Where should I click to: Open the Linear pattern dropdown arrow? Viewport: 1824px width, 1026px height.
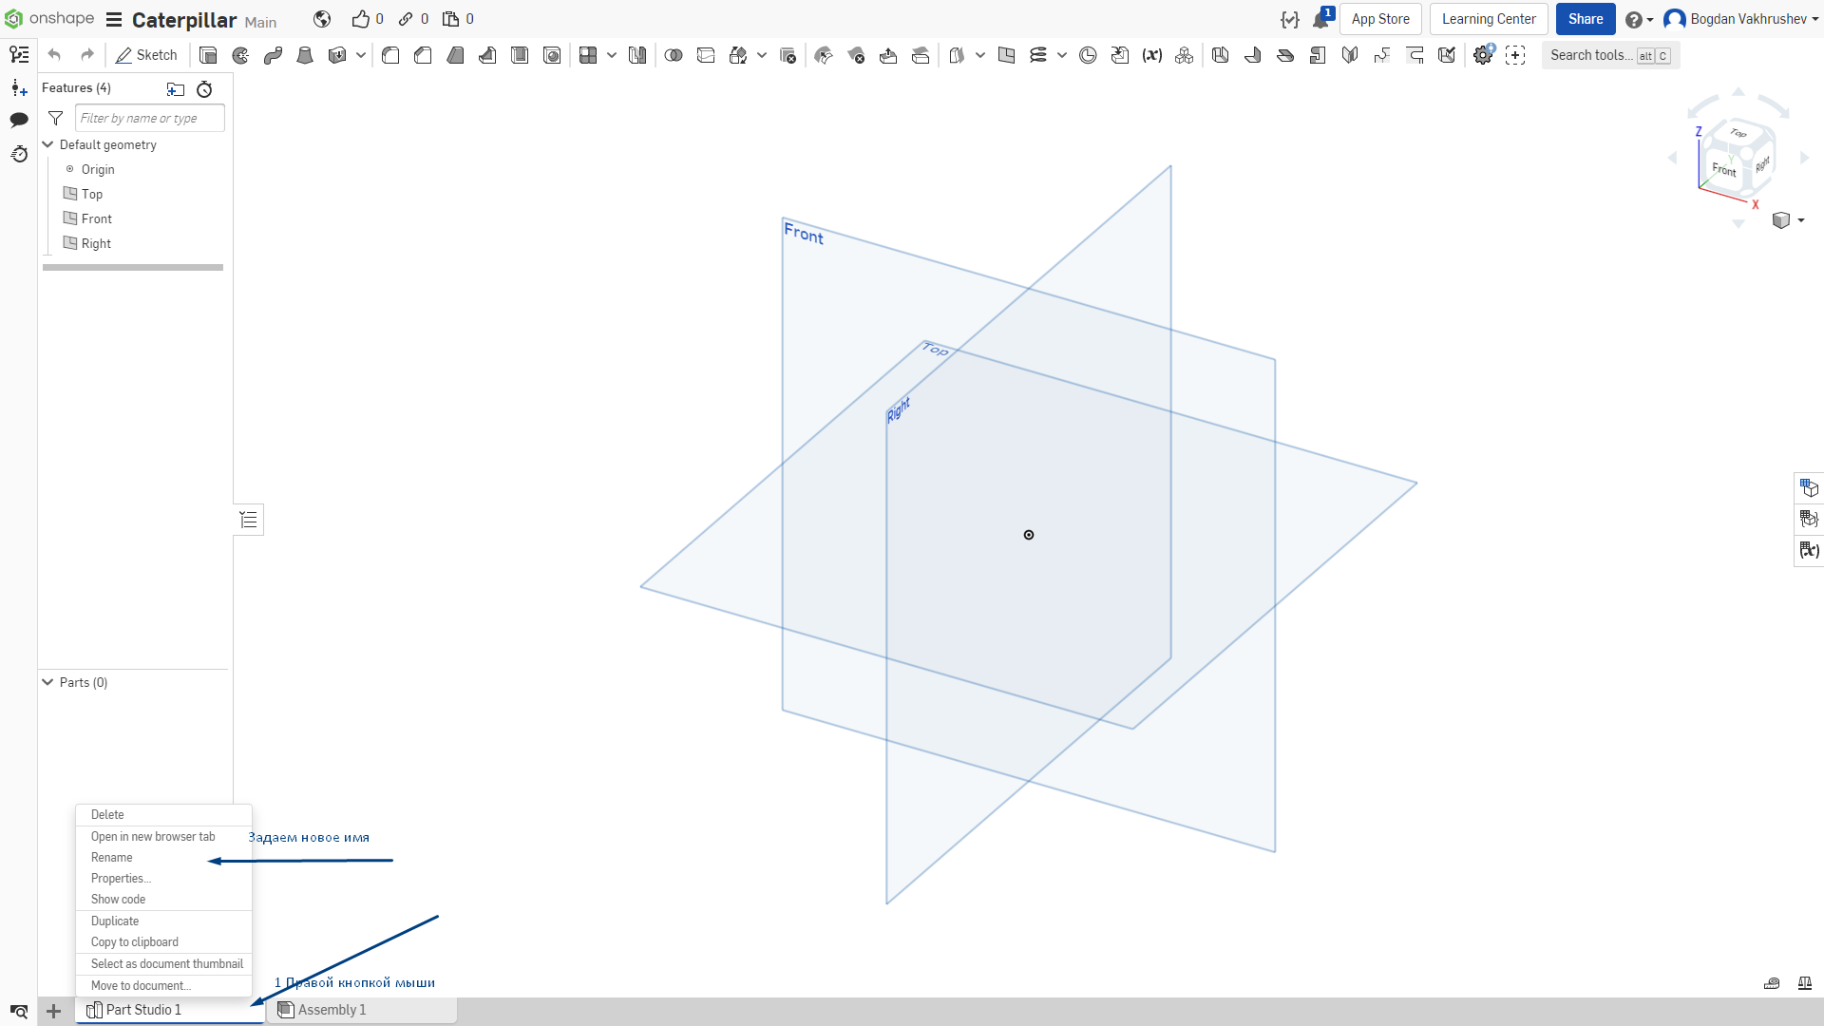612,55
